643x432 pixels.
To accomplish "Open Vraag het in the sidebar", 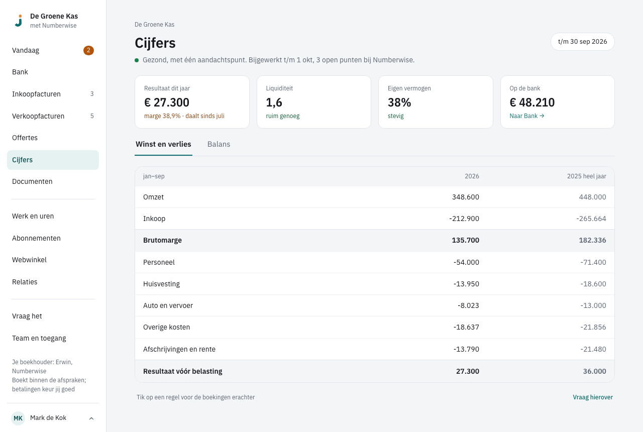I will click(53, 316).
